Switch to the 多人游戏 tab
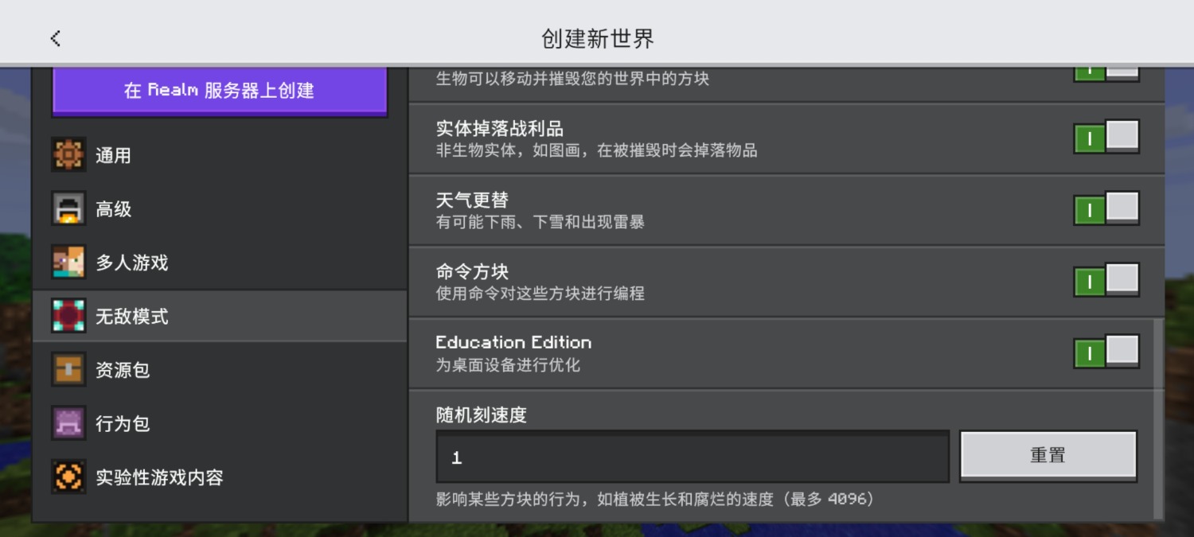Image resolution: width=1194 pixels, height=537 pixels. click(220, 263)
